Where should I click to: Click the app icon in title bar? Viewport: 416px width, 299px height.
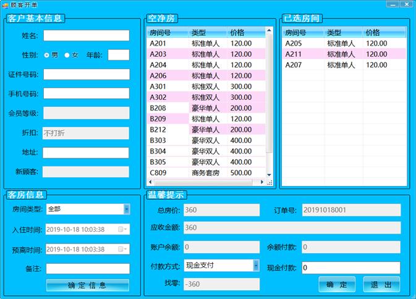5,4
